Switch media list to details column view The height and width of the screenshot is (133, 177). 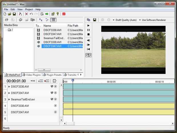[x=53, y=20]
